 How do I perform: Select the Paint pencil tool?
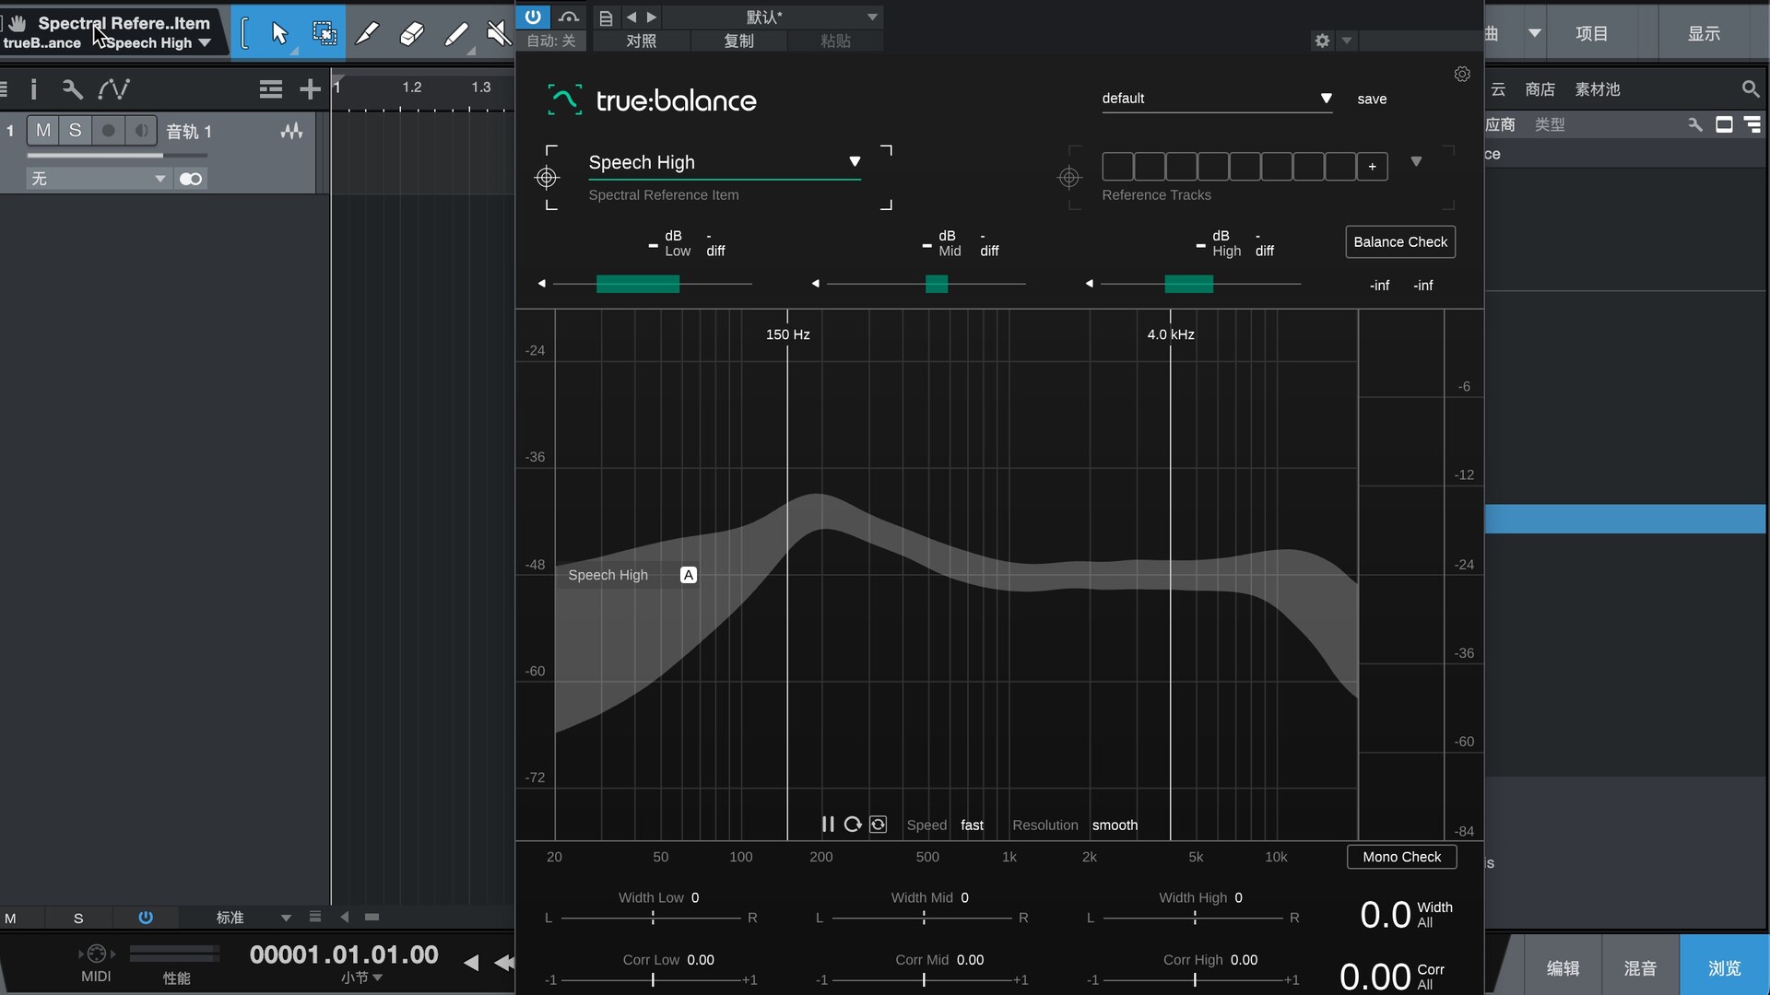(x=367, y=34)
